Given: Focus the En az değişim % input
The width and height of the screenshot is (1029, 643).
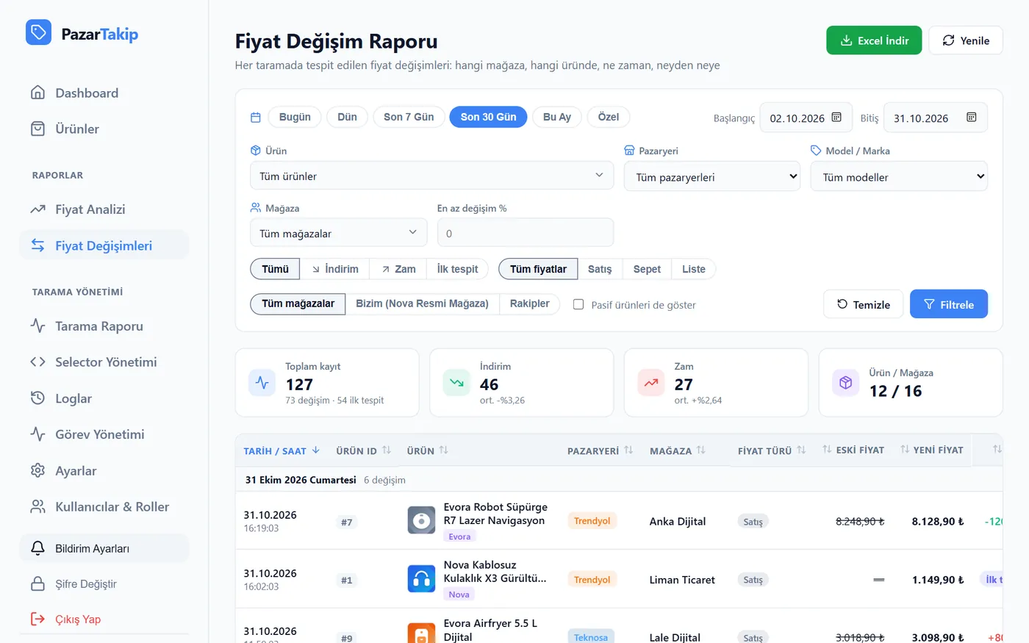Looking at the screenshot, I should click(526, 233).
